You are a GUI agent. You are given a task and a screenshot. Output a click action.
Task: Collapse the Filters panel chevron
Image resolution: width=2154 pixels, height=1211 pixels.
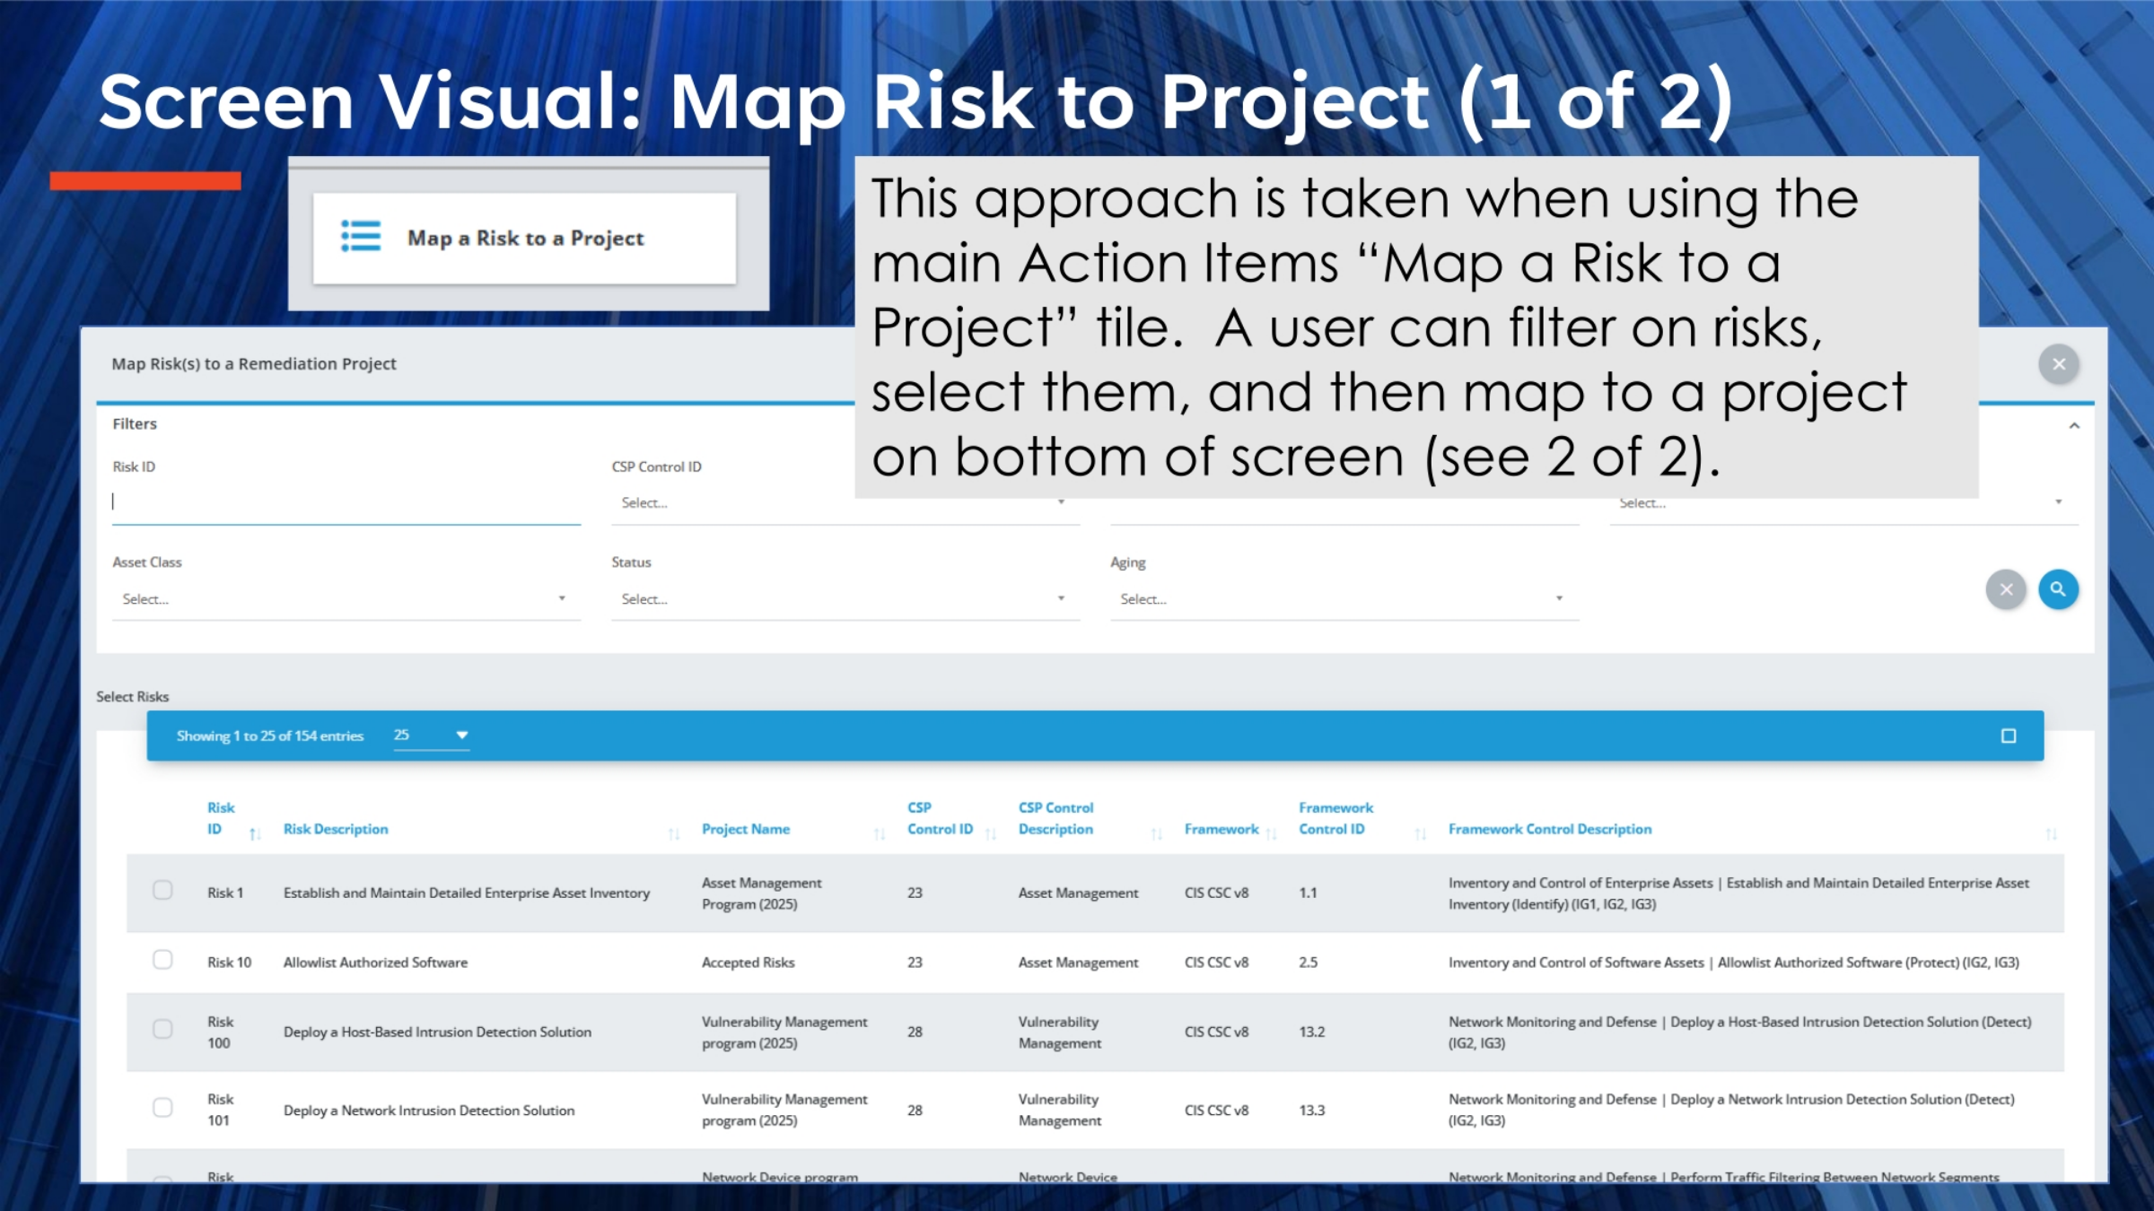(x=2074, y=426)
